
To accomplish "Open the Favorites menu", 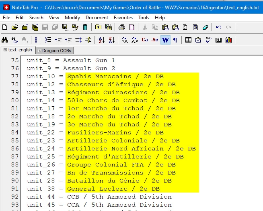I will pos(123,18).
